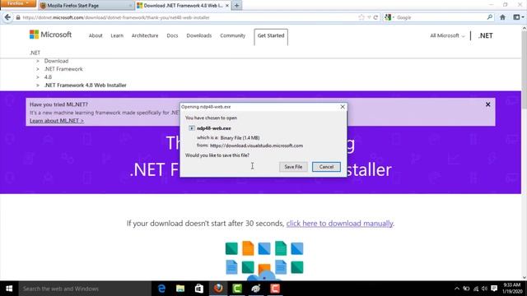Screen dimensions: 527x296
Task: Open the Download breadcrumb link
Action: point(56,61)
